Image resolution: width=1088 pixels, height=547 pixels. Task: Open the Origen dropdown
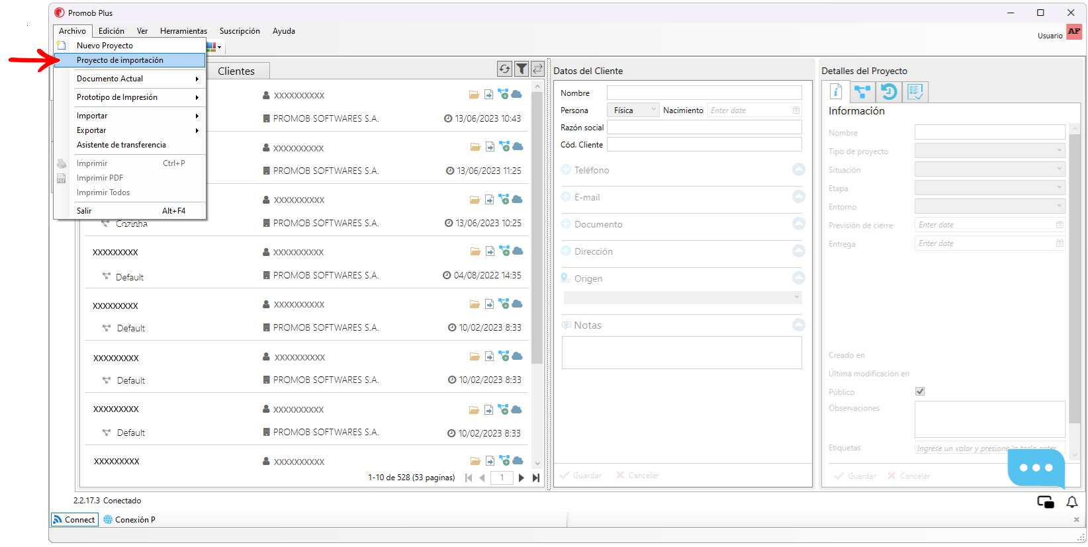(683, 298)
